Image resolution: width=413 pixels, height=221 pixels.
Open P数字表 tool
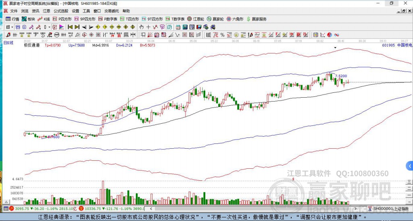(x=108, y=19)
